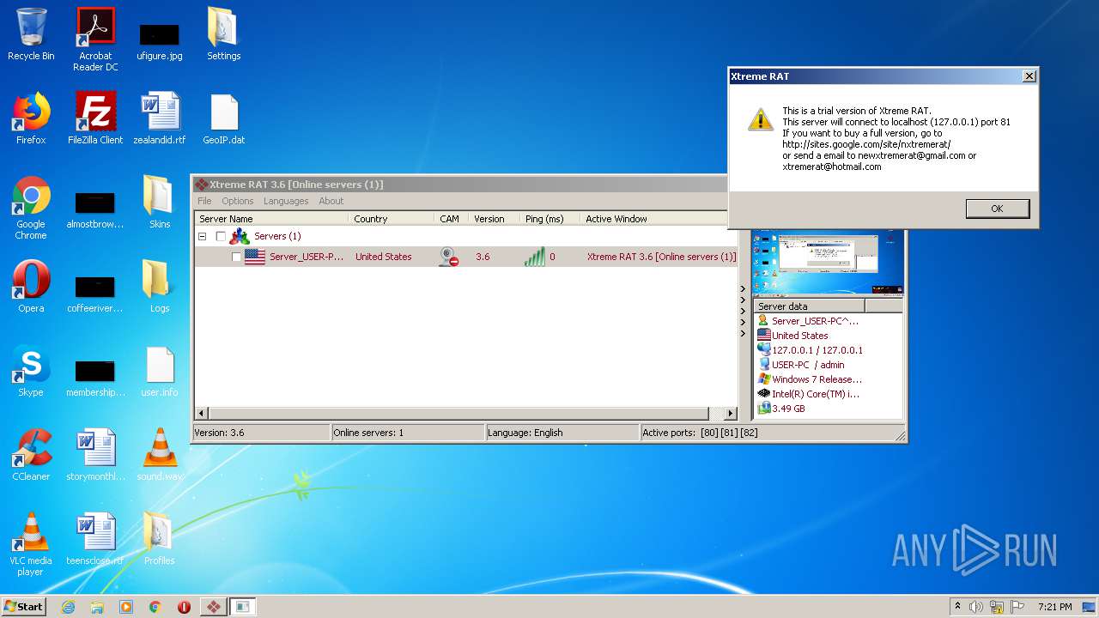The height and width of the screenshot is (618, 1099).
Task: Open the Options menu
Action: (238, 201)
